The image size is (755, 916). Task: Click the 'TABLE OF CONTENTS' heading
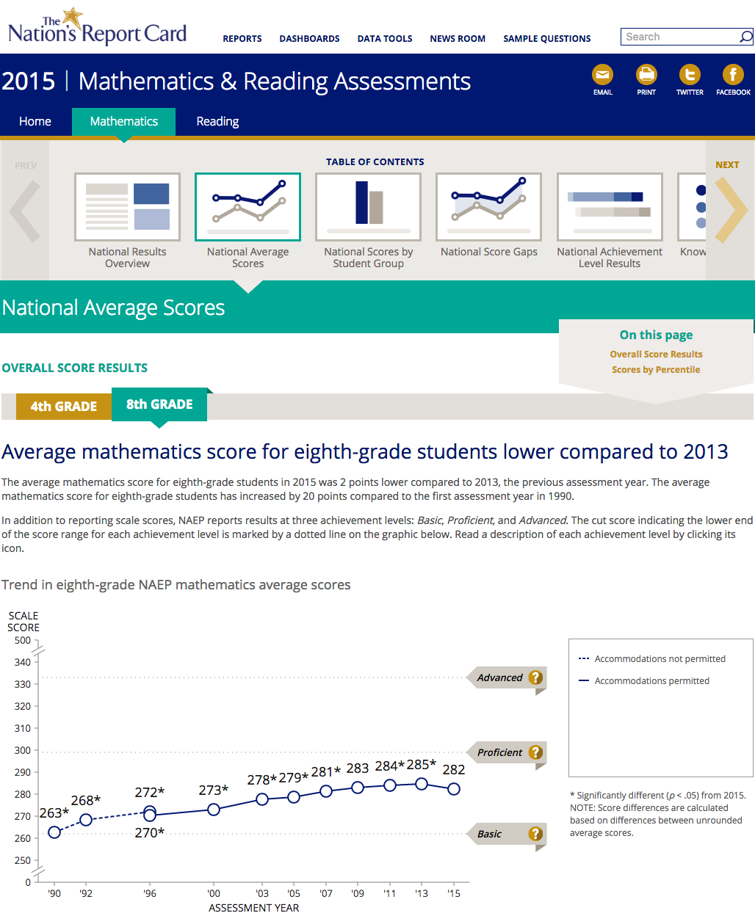pos(375,162)
